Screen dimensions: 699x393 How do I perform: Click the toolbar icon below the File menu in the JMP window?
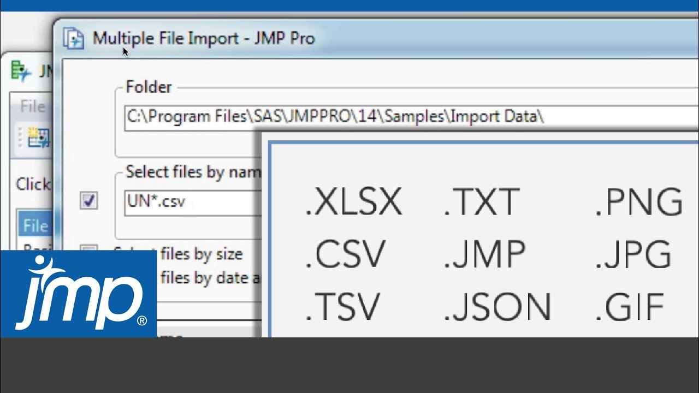click(39, 137)
